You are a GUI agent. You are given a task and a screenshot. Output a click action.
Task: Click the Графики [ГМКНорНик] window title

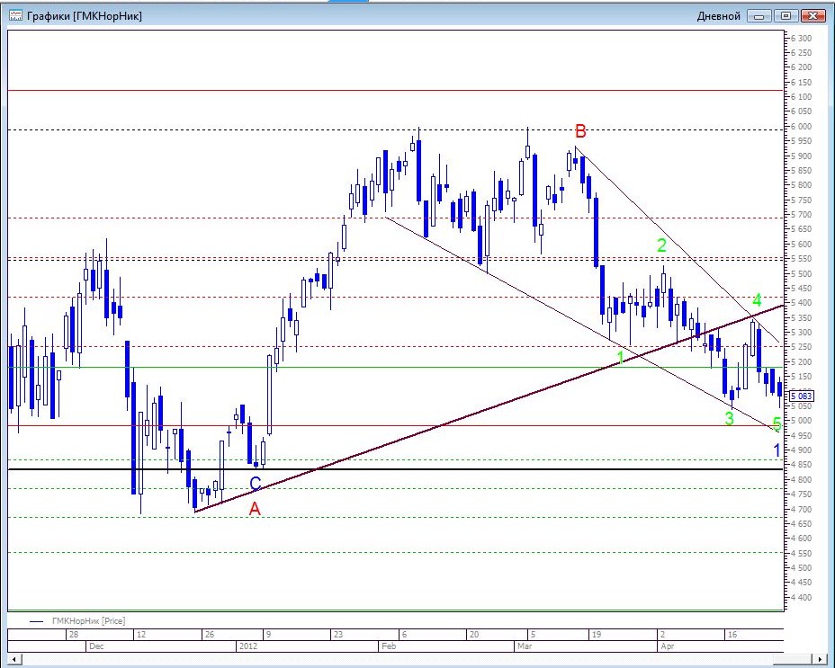pos(85,16)
